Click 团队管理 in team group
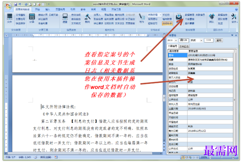 coord(222,19)
